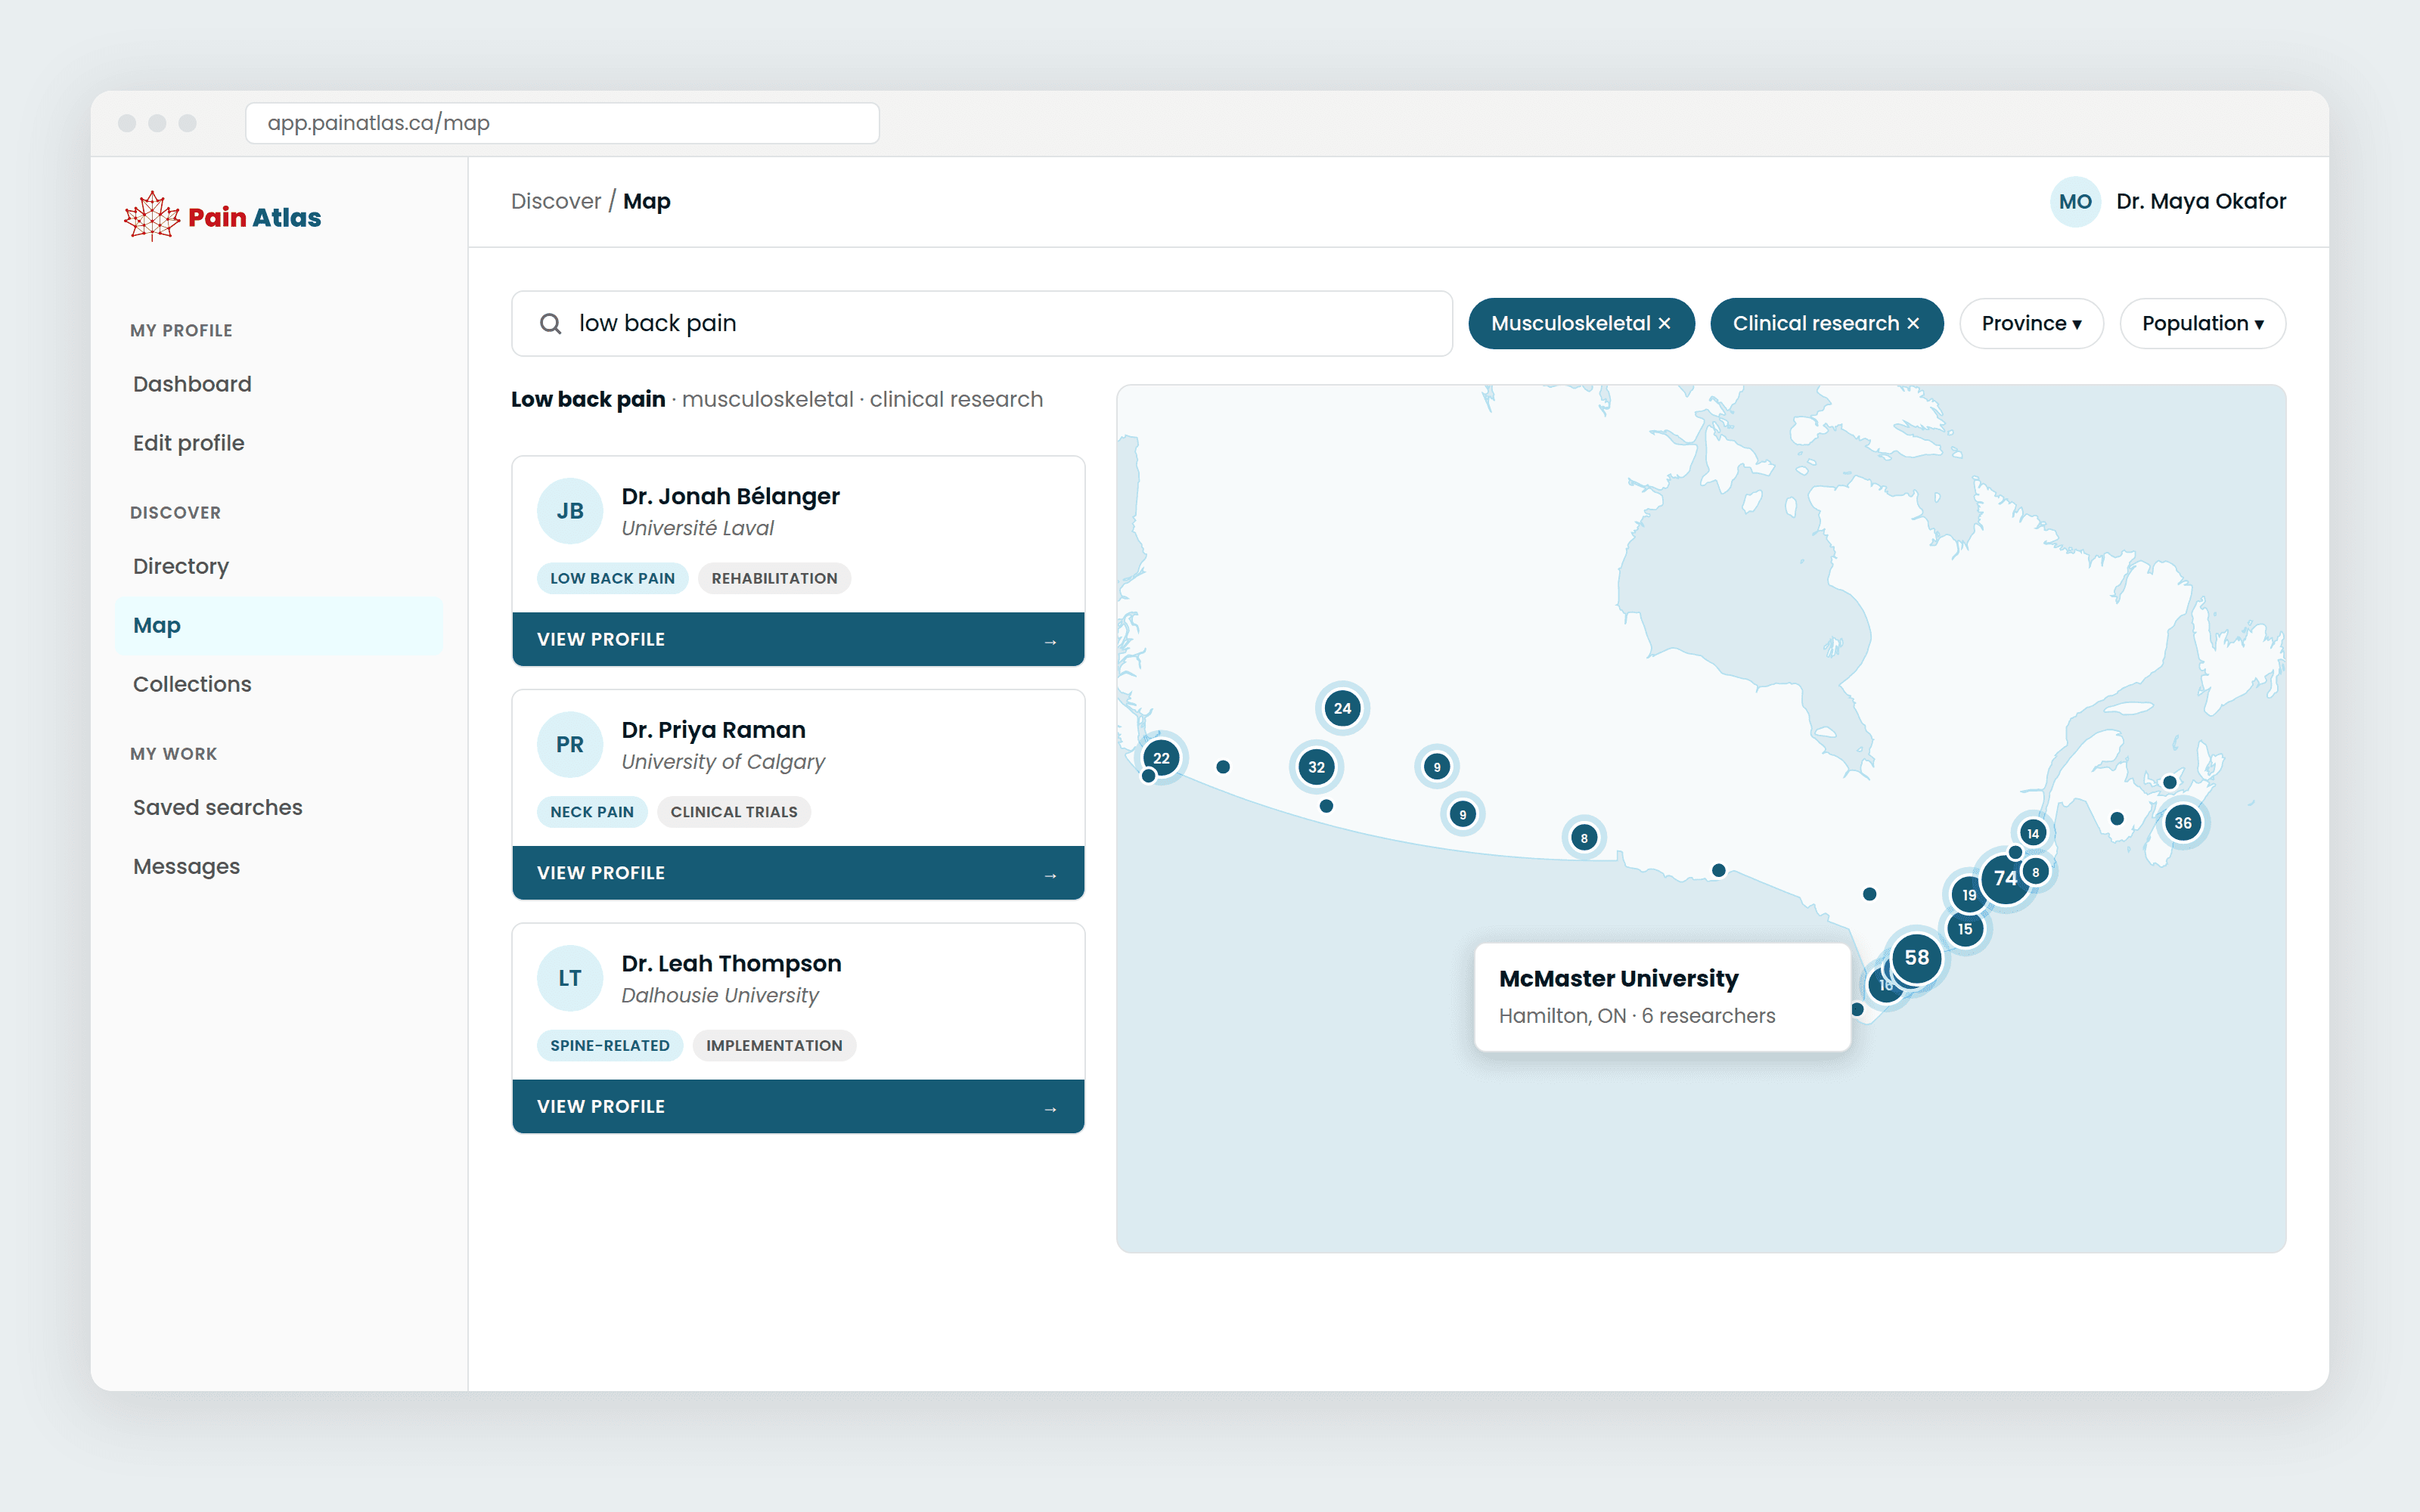Select Map in the sidebar
Image resolution: width=2420 pixels, height=1512 pixels.
[278, 626]
